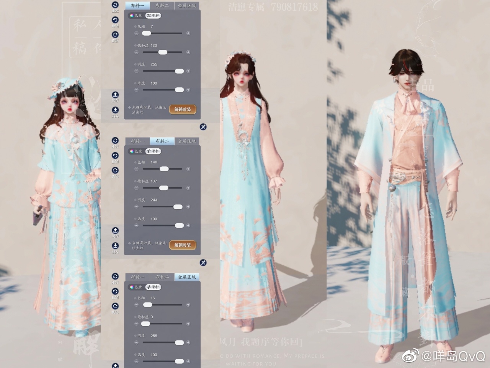Click the 明度 slider handle in the hue 7 panel
The image size is (490, 368).
(x=179, y=71)
